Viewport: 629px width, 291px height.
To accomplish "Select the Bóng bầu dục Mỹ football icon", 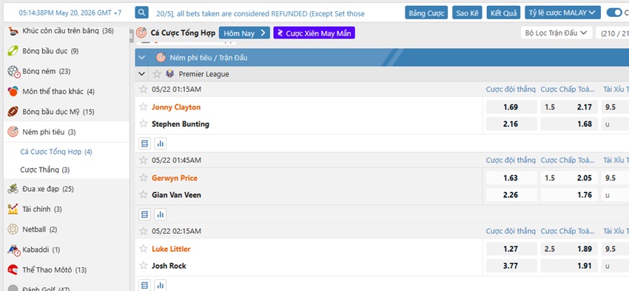I will coord(13,112).
